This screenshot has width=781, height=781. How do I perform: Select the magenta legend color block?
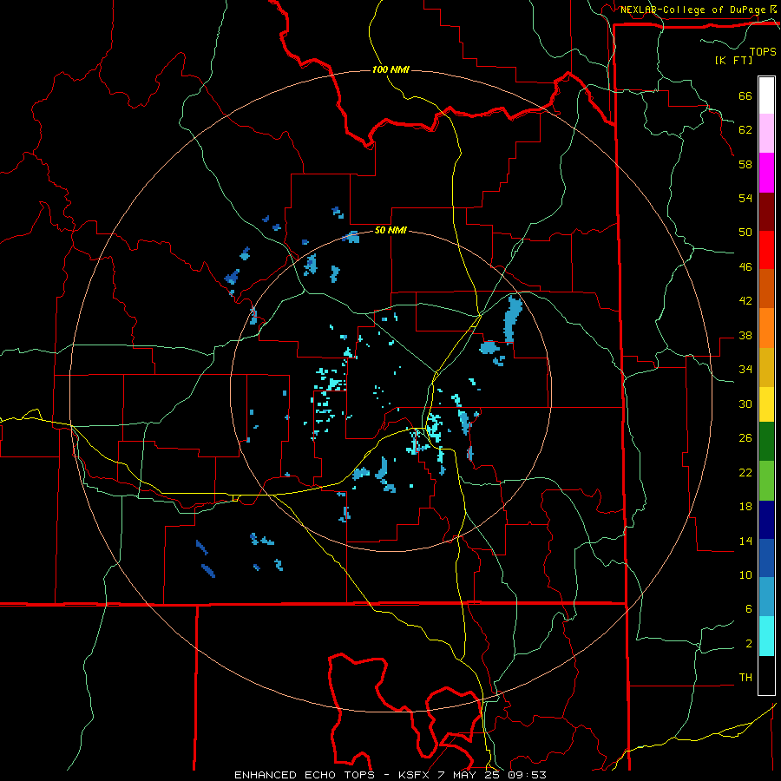tap(766, 173)
